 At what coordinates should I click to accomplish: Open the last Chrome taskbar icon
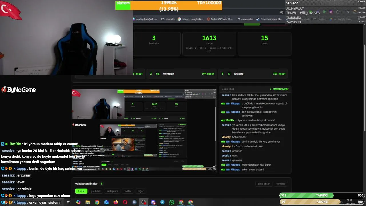pos(190,202)
